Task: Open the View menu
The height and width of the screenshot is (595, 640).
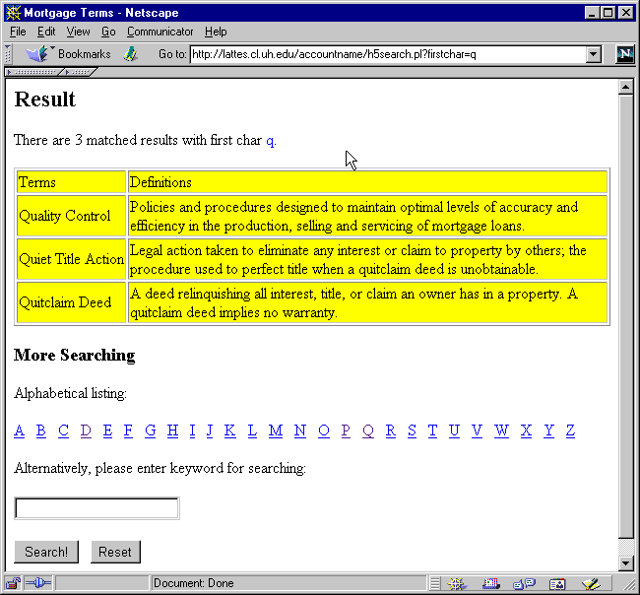Action: [x=78, y=32]
